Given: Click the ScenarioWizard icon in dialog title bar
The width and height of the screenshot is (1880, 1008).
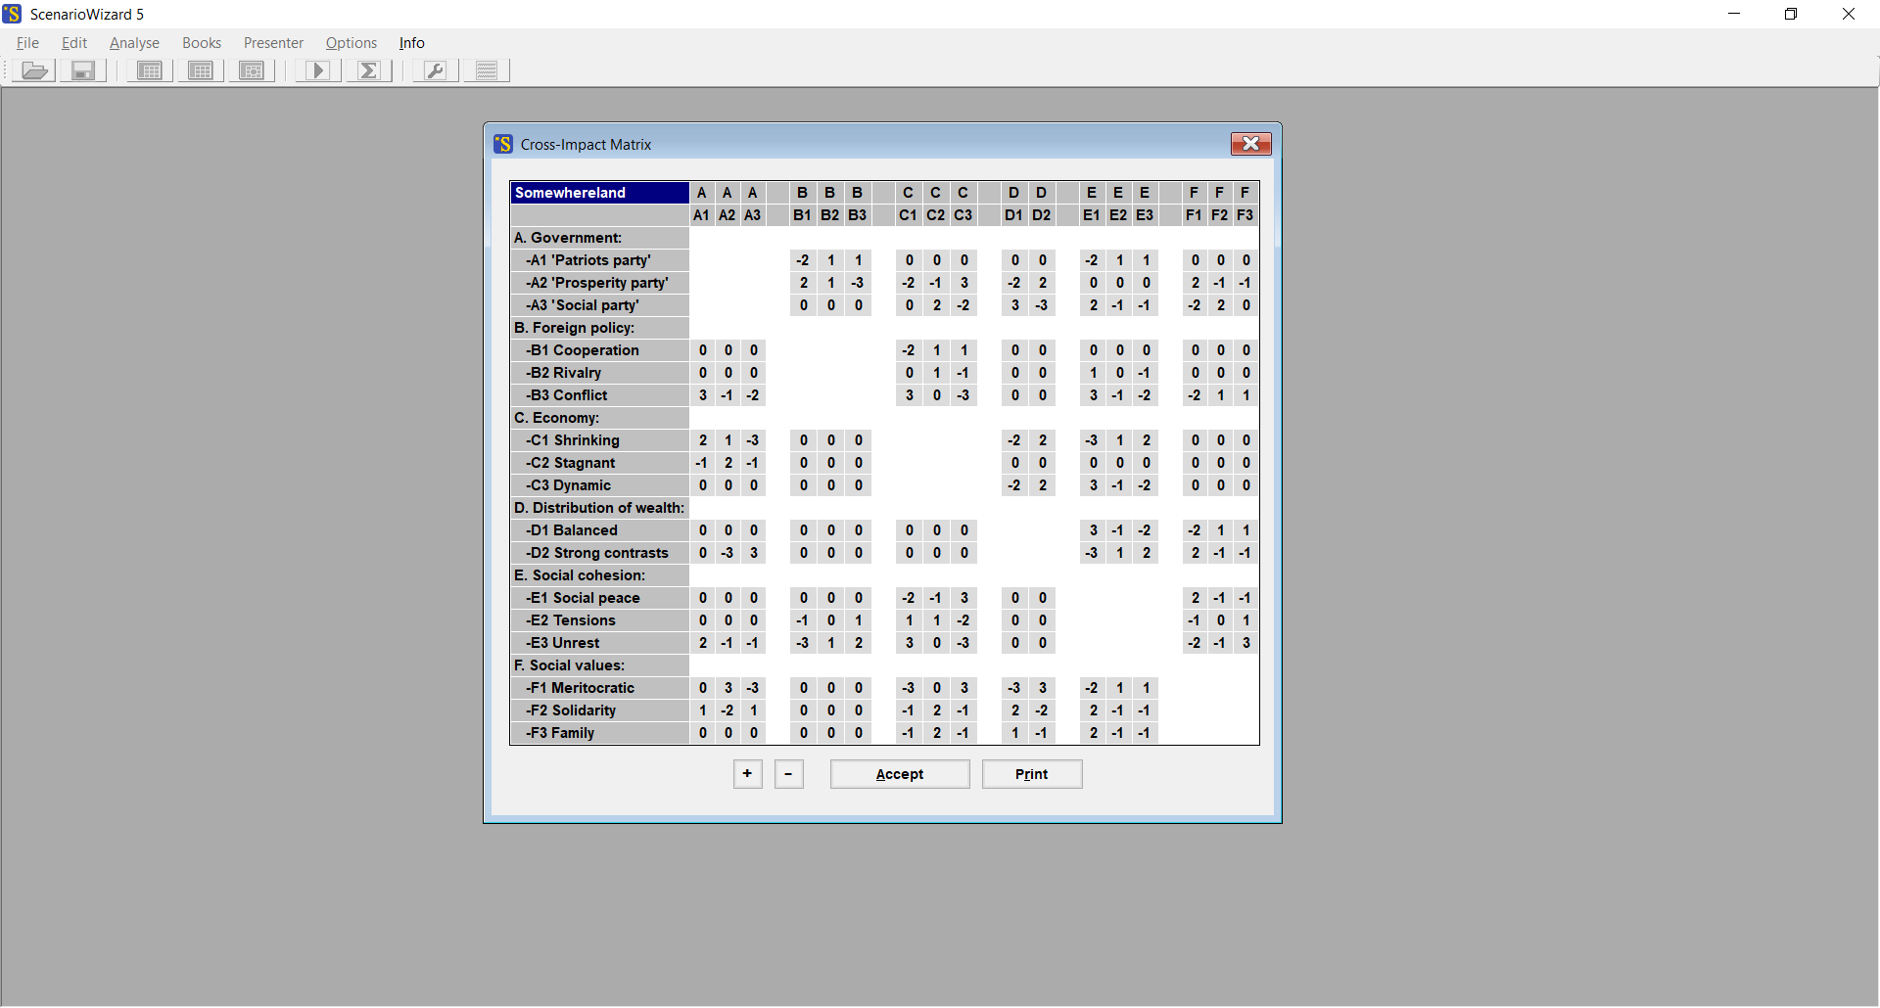Looking at the screenshot, I should click(x=503, y=144).
